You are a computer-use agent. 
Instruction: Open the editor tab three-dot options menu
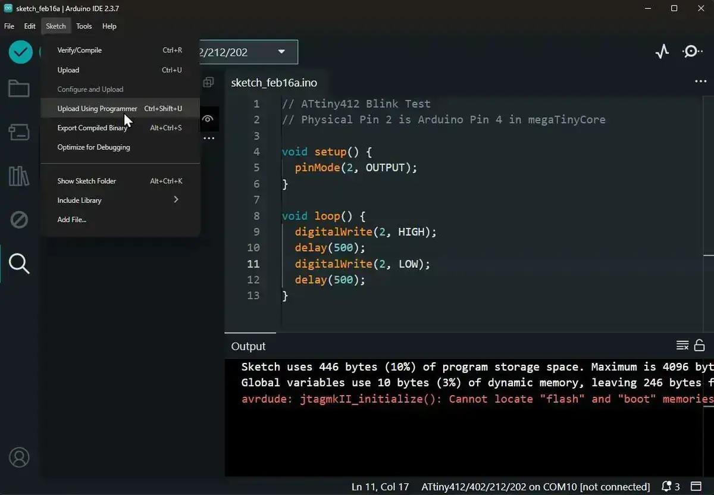(700, 82)
